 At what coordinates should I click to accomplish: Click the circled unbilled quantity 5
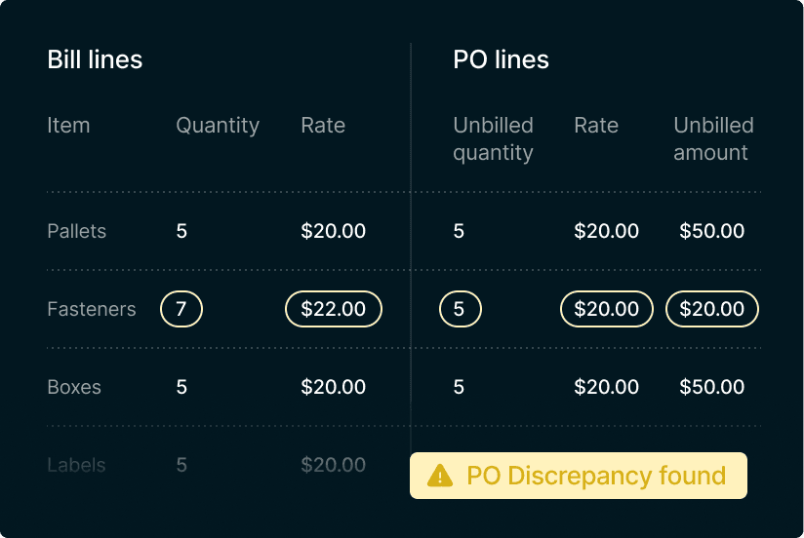pyautogui.click(x=460, y=309)
